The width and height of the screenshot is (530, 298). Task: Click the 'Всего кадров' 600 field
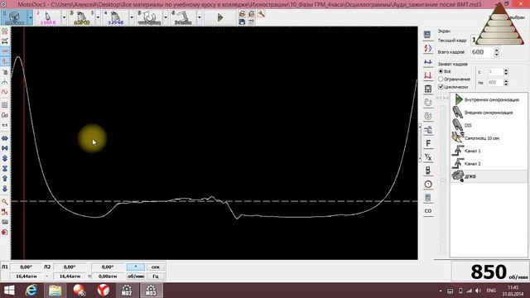[482, 52]
